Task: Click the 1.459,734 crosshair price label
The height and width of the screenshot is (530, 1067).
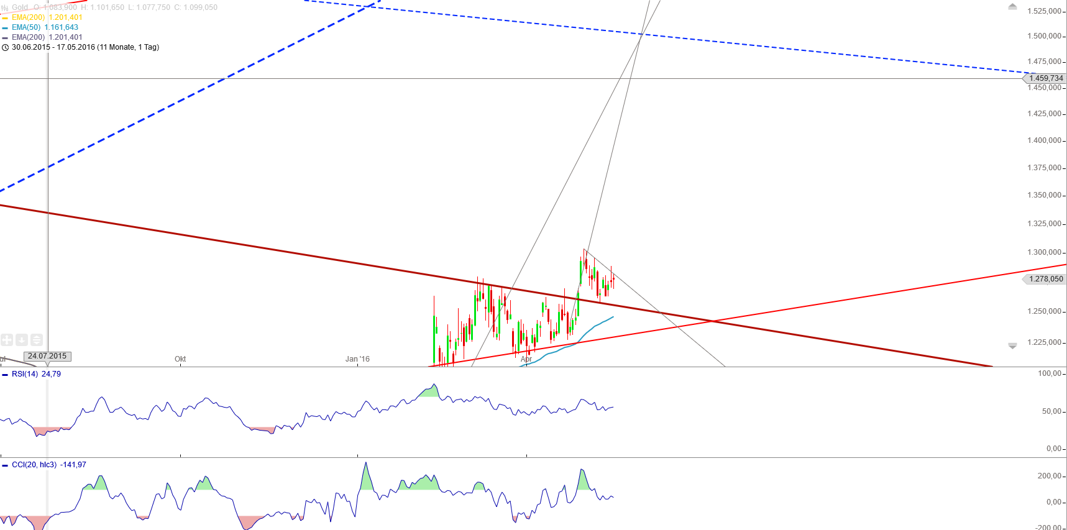Action: pyautogui.click(x=1045, y=78)
